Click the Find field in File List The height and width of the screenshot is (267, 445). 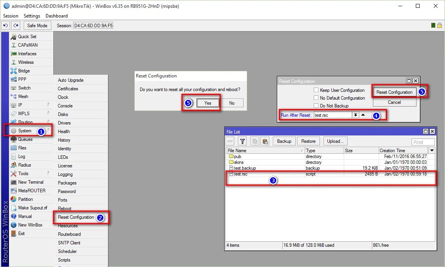(x=423, y=142)
